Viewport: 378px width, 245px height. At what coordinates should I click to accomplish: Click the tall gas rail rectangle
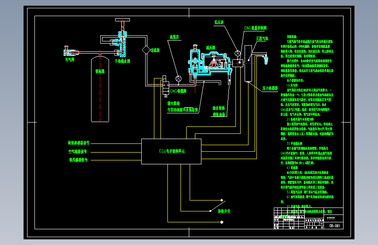(x=249, y=63)
